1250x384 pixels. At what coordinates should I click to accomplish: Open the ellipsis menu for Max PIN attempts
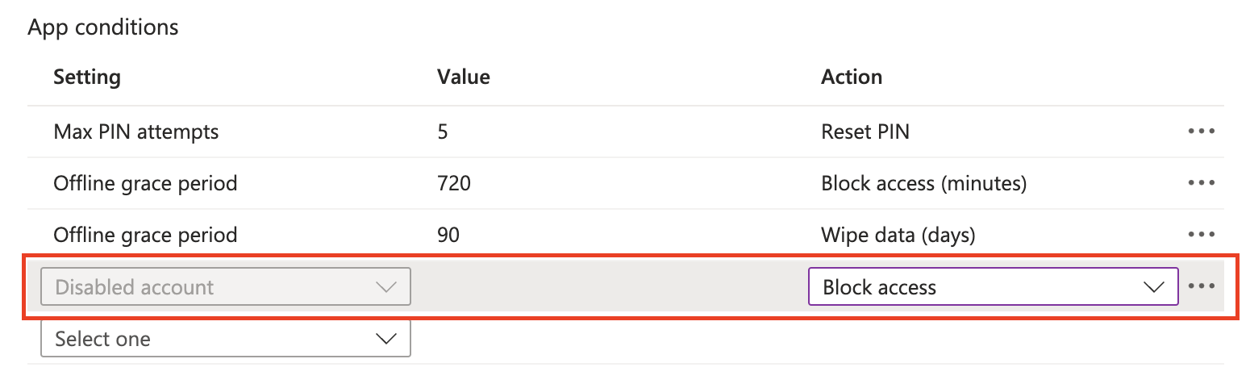point(1201,131)
